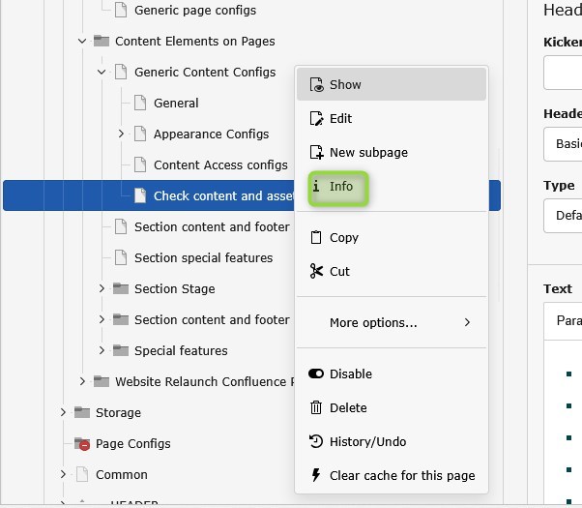Expand the Appearance Configs tree node
Screen dimensions: 582x508
point(121,134)
